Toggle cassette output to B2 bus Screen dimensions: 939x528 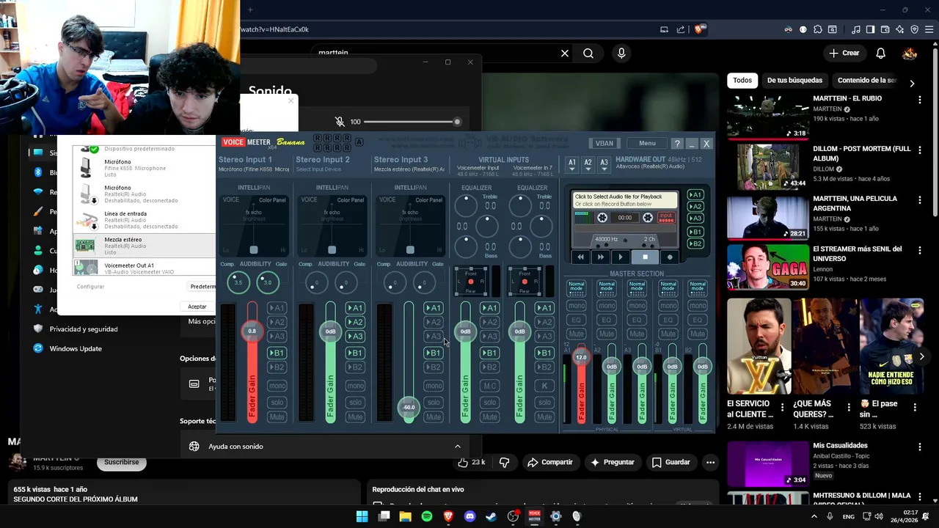(x=695, y=243)
